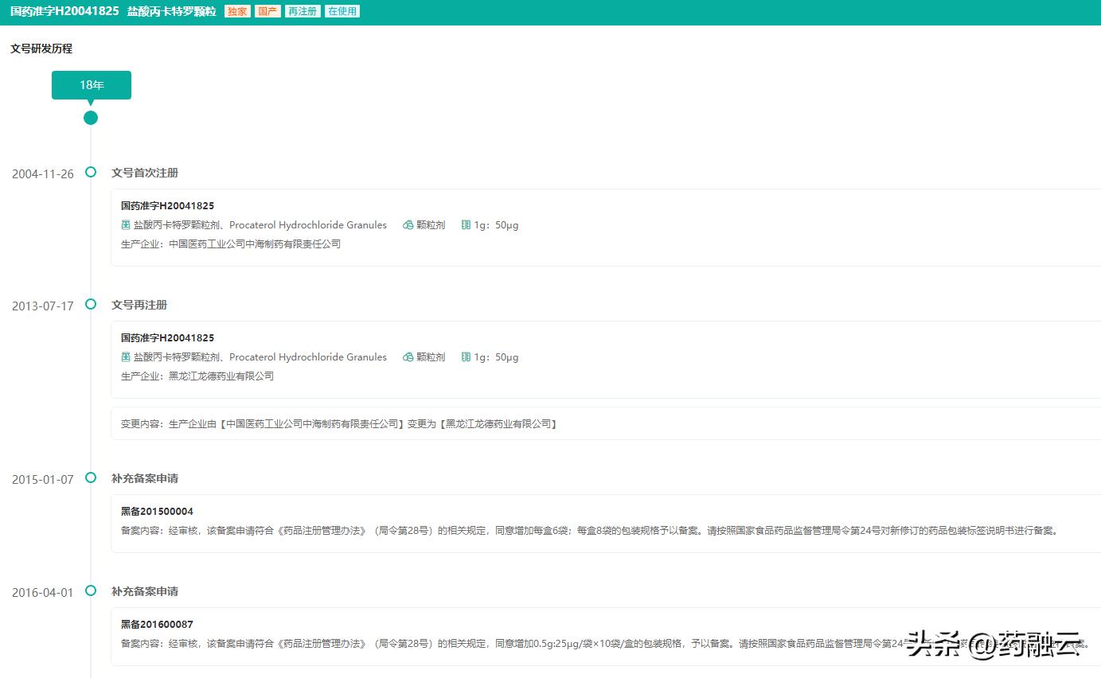Click the drug-name icon in the 文号再注册 card
This screenshot has height=678, width=1101.
click(126, 357)
